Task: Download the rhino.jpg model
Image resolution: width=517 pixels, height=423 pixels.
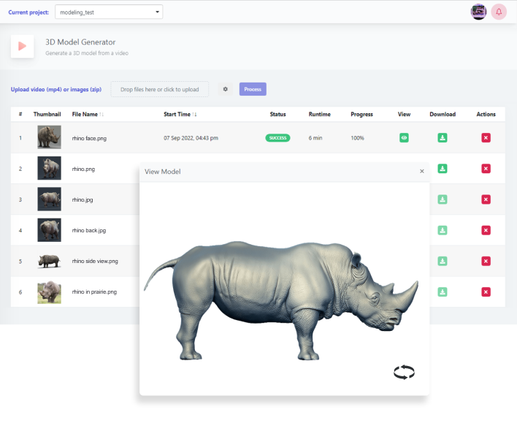Action: coord(443,199)
